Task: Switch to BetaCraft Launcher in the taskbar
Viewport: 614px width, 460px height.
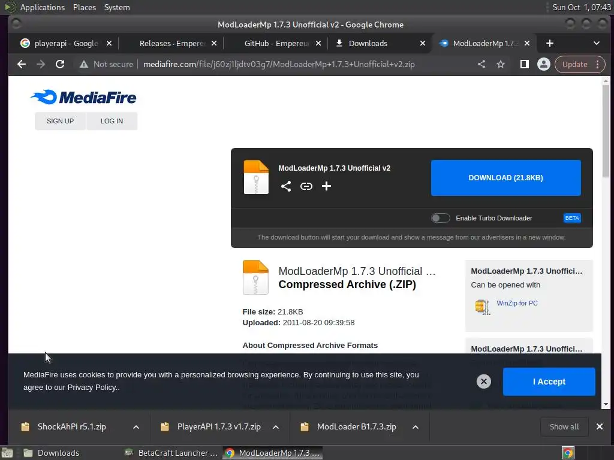Action: click(171, 453)
